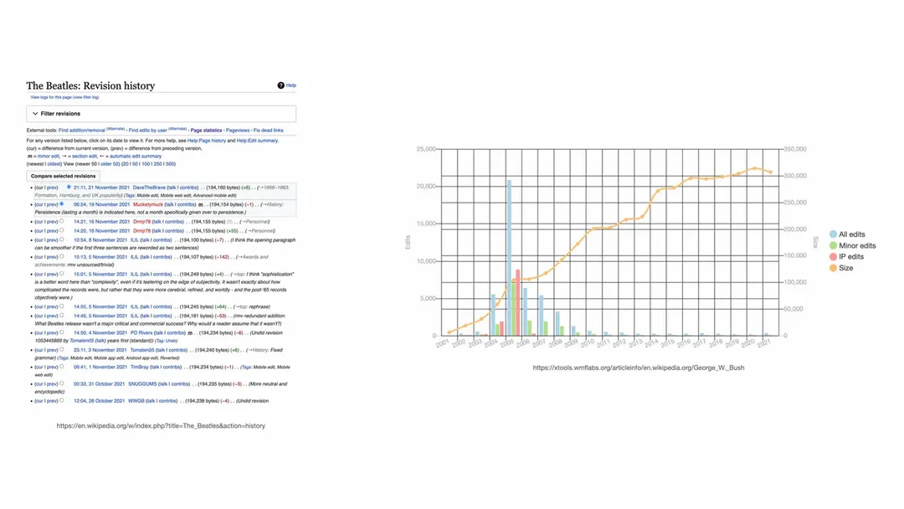Viewport: 904px width, 509px height.
Task: Open SNUGGUMS user page
Action: tap(142, 384)
